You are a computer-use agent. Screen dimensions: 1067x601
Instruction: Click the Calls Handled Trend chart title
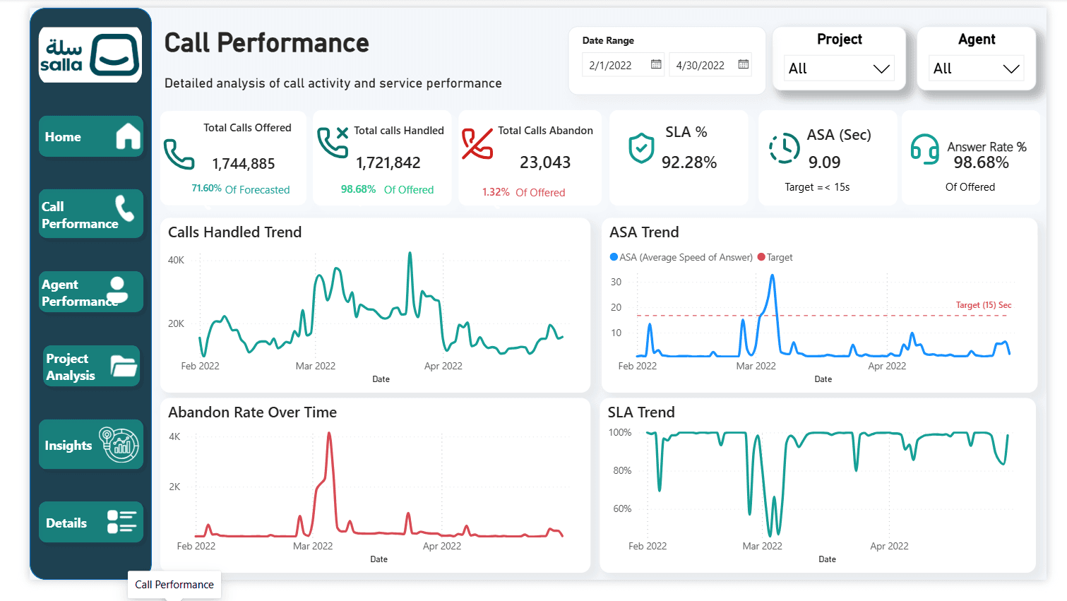234,232
